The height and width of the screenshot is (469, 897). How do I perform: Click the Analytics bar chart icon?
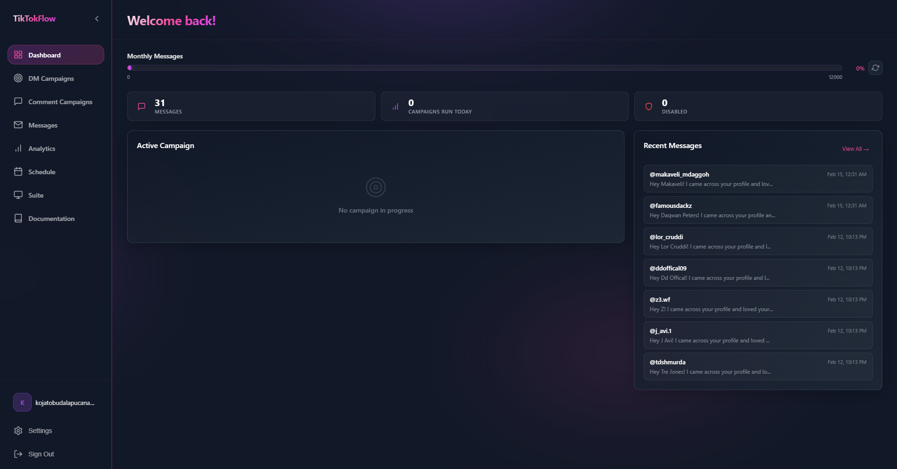click(x=18, y=148)
